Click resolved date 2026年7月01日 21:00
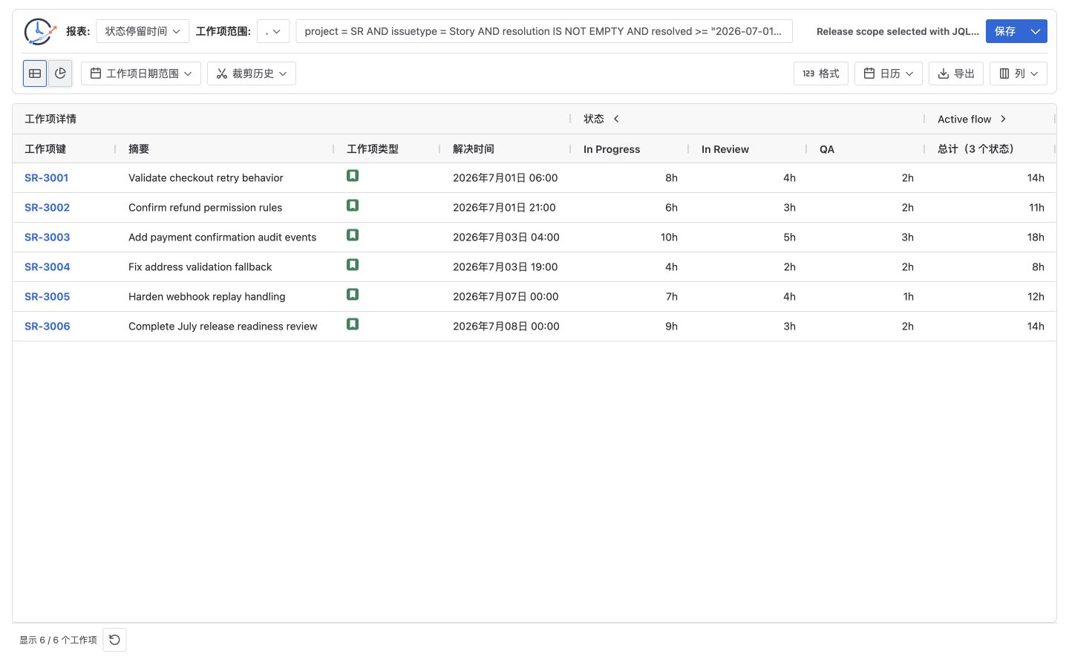 [x=504, y=208]
